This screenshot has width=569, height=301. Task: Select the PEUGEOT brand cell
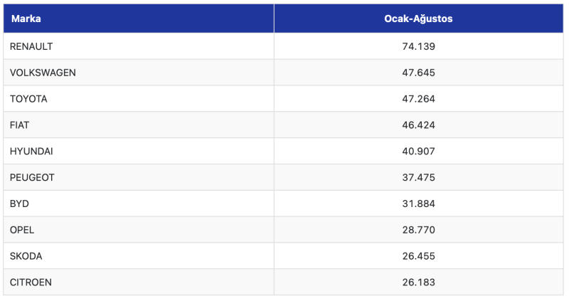tap(139, 177)
